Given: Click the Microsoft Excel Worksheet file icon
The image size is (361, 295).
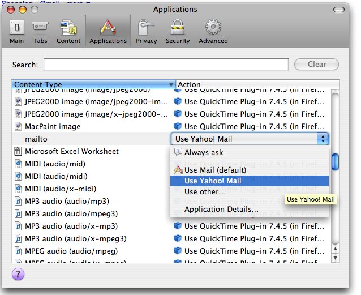Looking at the screenshot, I should coord(18,151).
